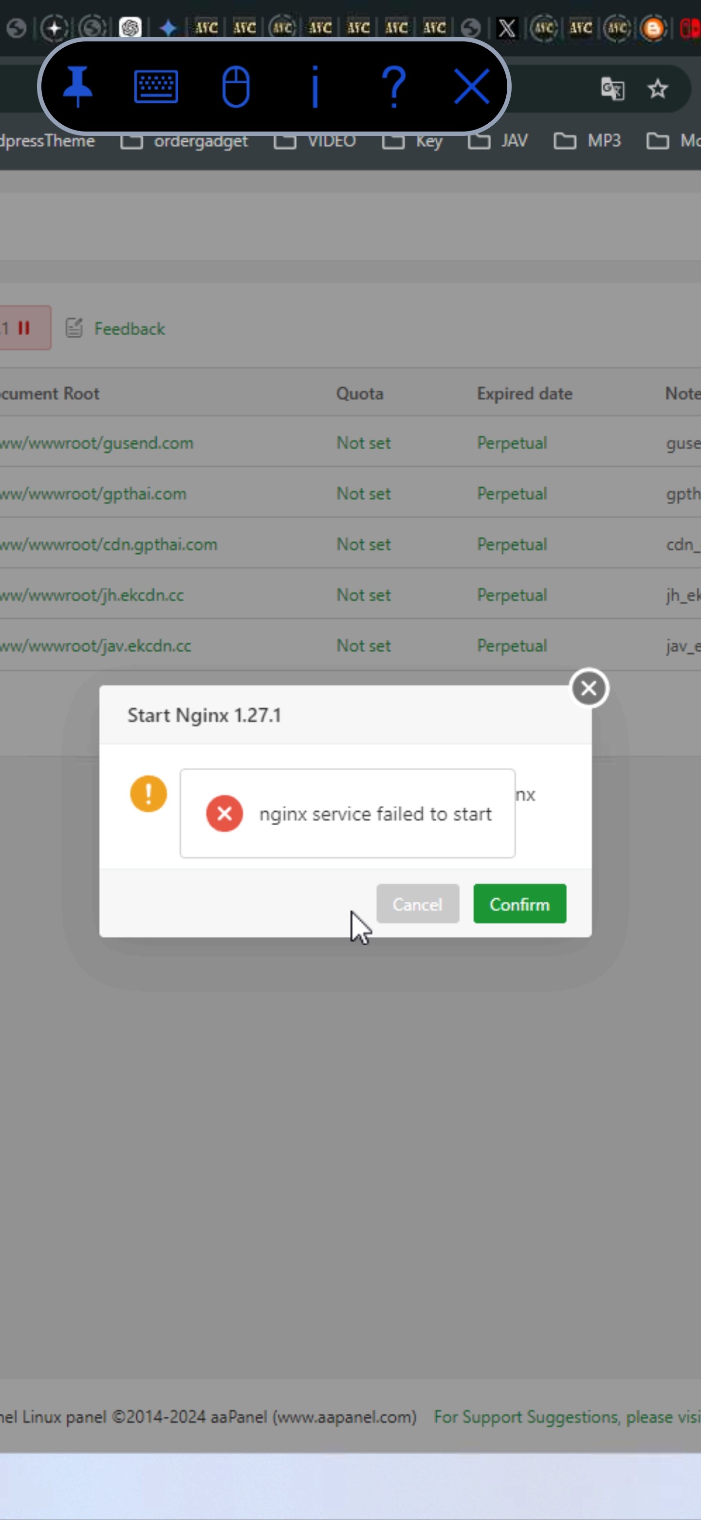Click the Perpetual expiry date for gusend.com
The image size is (701, 1520).
point(512,443)
